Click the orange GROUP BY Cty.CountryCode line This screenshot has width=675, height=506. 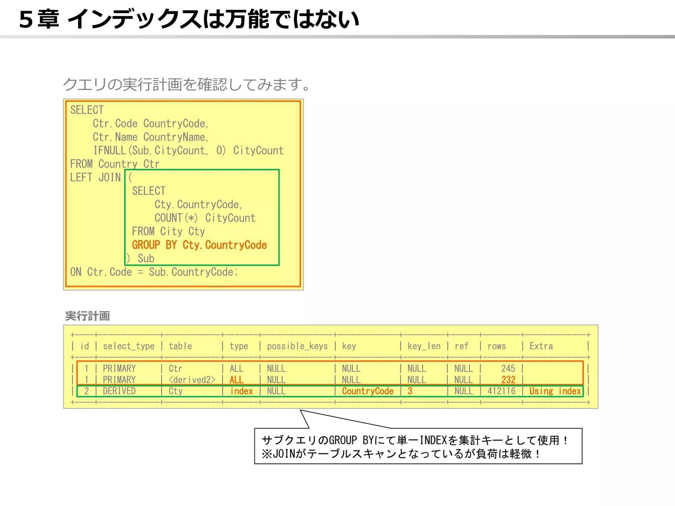199,245
